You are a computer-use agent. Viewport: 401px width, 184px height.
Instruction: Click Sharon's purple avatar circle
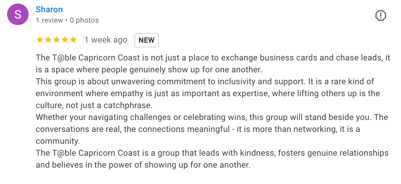click(18, 14)
